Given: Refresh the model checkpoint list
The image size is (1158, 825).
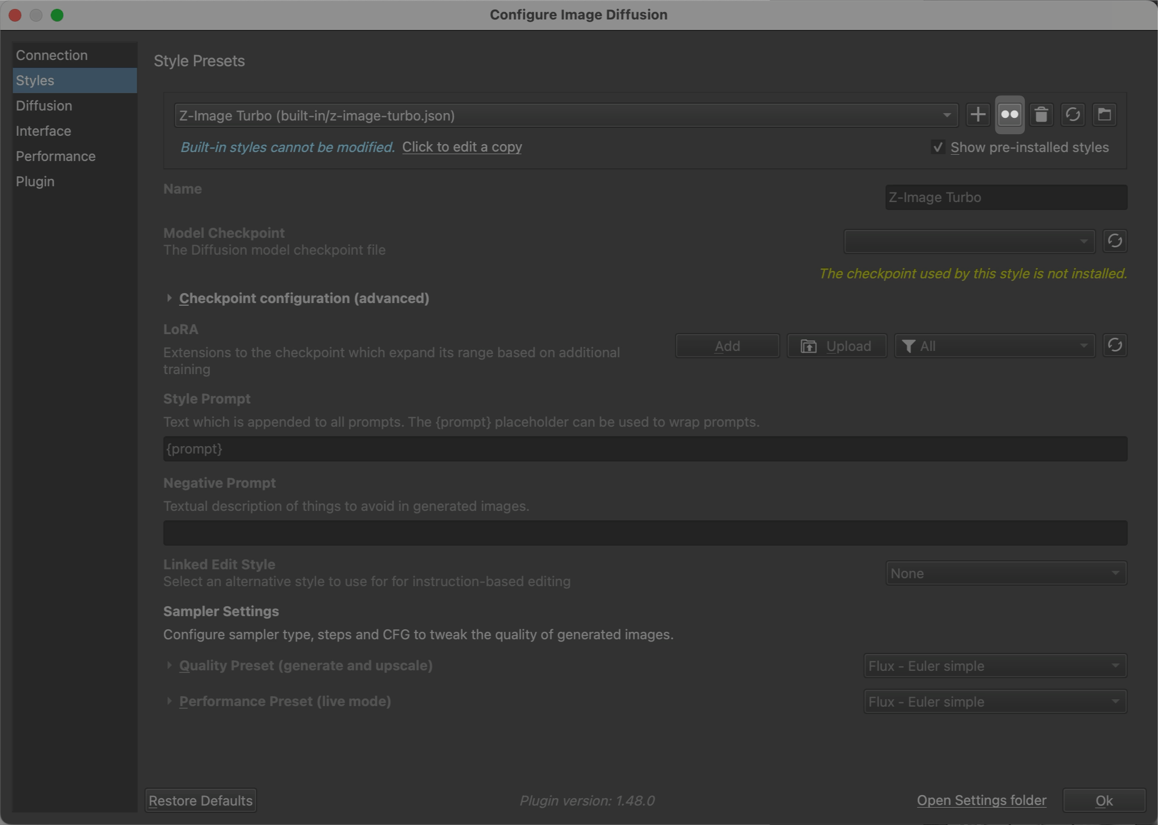Looking at the screenshot, I should click(1114, 241).
